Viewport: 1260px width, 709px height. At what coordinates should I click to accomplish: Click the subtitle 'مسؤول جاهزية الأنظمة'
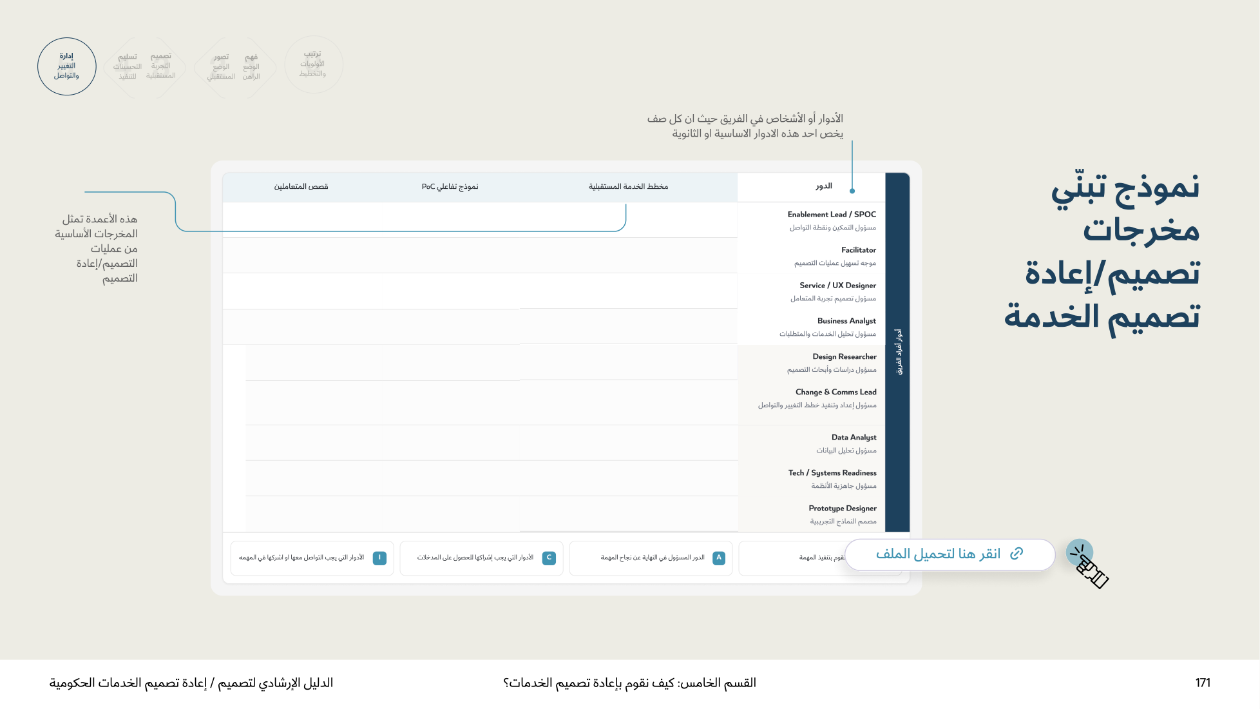click(x=844, y=486)
